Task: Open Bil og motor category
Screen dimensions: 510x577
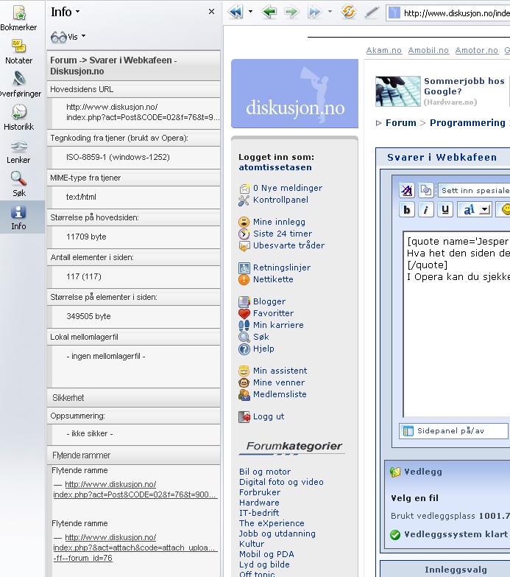Action: 264,472
